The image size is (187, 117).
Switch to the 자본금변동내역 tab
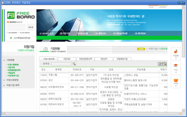coord(85,59)
